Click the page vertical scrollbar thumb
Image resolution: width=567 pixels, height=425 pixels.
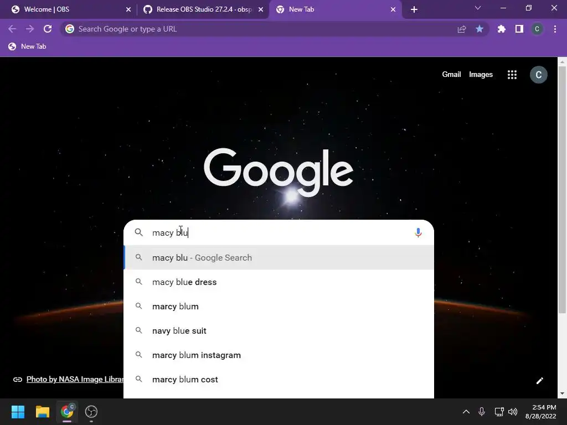pos(563,189)
